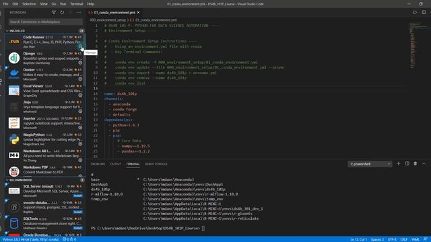Open the Filter Extensions funnel icon
Image resolution: width=431 pixels, height=242 pixels.
54,12
